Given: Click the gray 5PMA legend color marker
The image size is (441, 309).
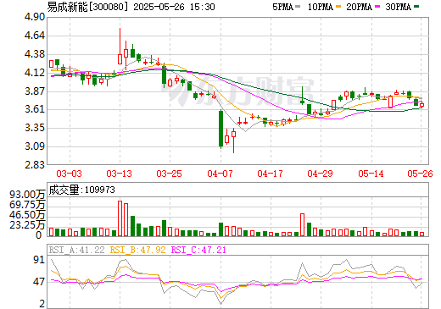Looking at the screenshot, I should (x=298, y=7).
